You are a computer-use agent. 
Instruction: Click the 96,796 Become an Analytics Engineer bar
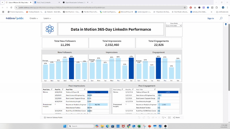coord(97,105)
